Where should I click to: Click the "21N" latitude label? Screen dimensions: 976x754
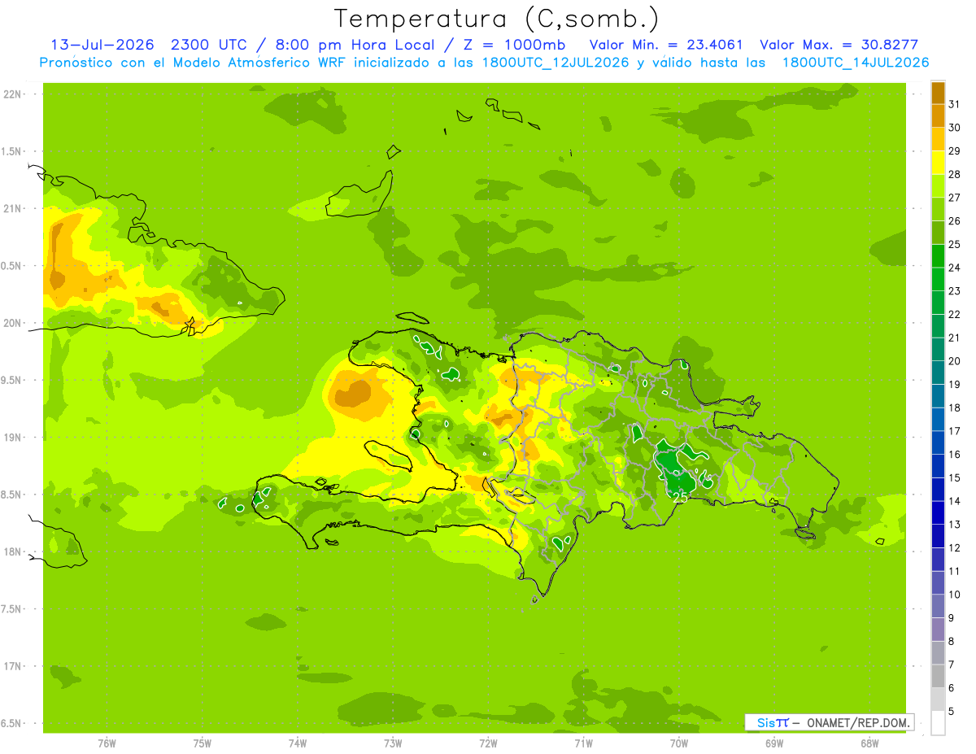[x=11, y=208]
